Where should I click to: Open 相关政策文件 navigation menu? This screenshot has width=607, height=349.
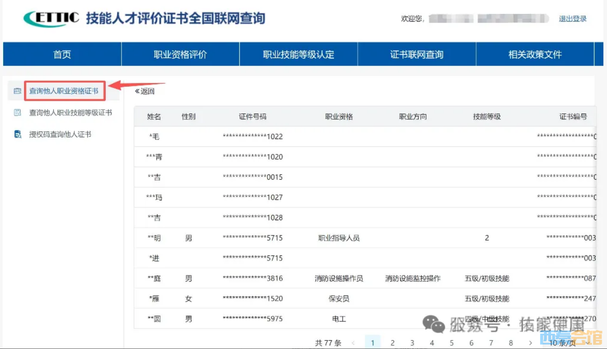click(x=535, y=54)
